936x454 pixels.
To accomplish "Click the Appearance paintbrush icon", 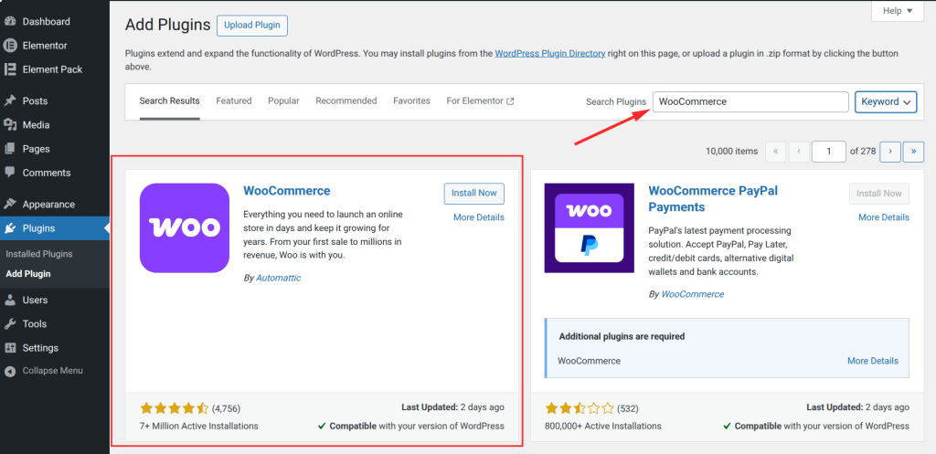I will (9, 204).
